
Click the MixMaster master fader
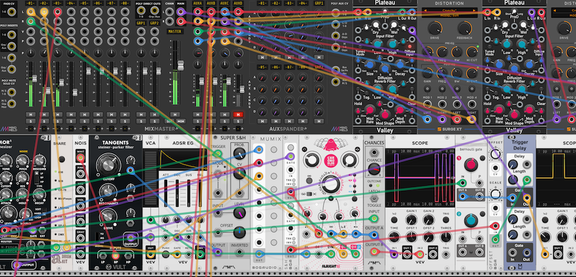click(x=180, y=66)
